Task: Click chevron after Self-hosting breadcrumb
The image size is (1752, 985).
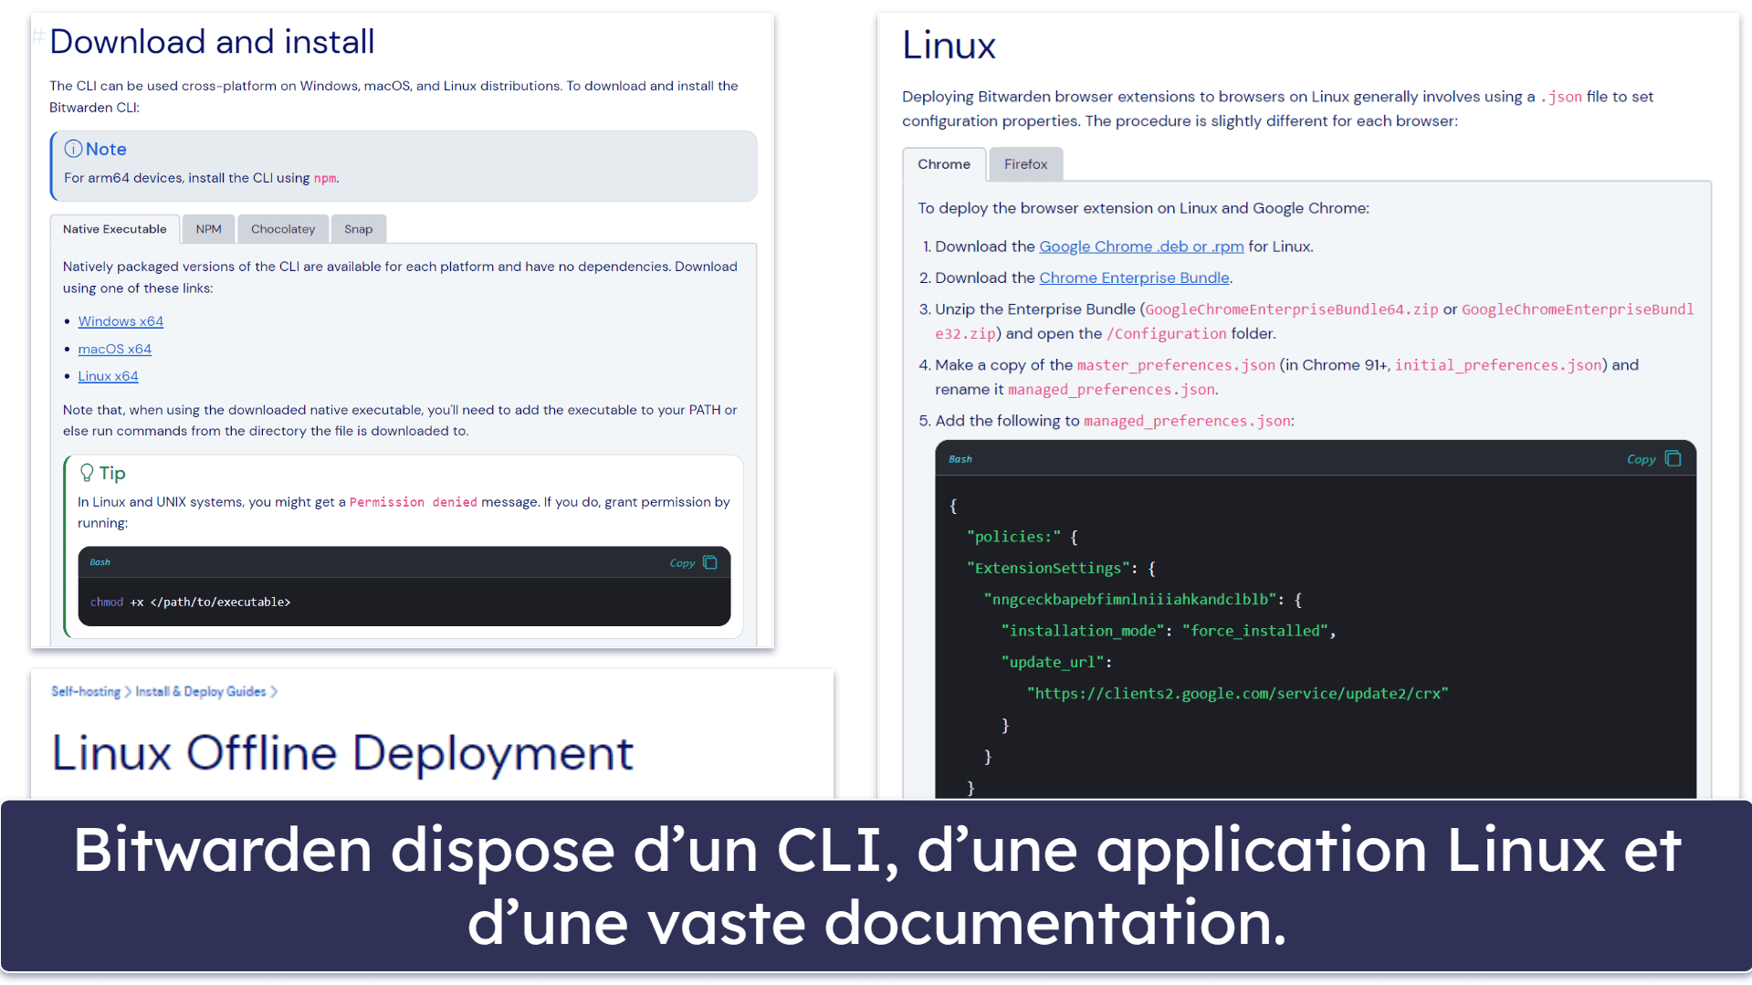Action: click(128, 692)
